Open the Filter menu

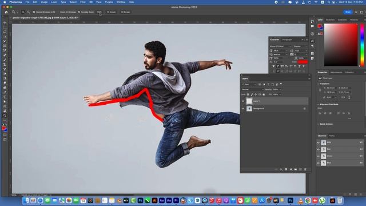[x=83, y=2]
